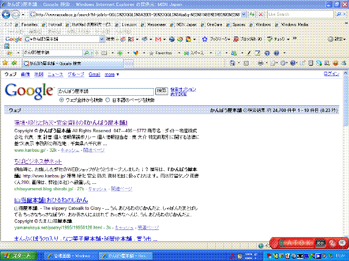Open a new blank tab
Screen dimensions: 349x261
(x=129, y=64)
